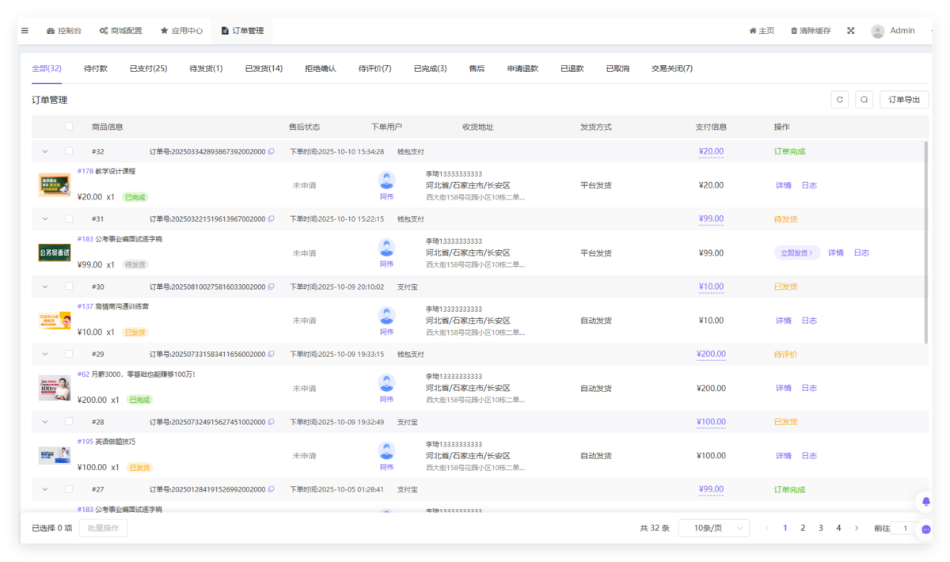The height and width of the screenshot is (562, 950).
Task: Copy order number of order #28
Action: [x=271, y=422]
